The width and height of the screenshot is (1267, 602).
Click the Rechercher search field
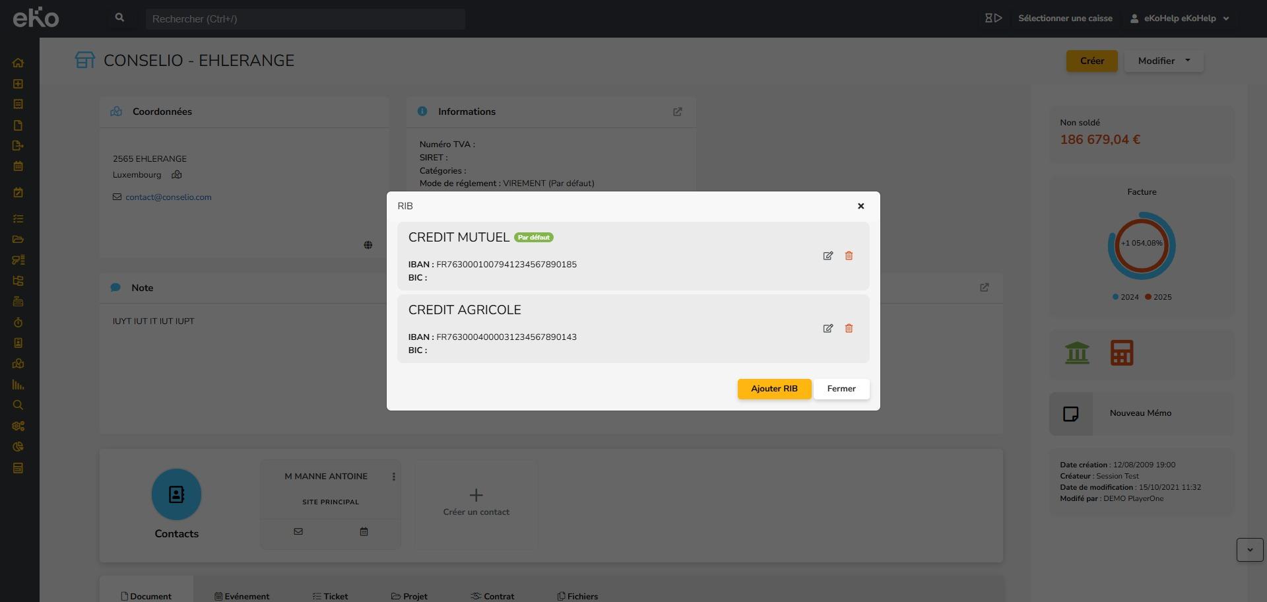(305, 19)
